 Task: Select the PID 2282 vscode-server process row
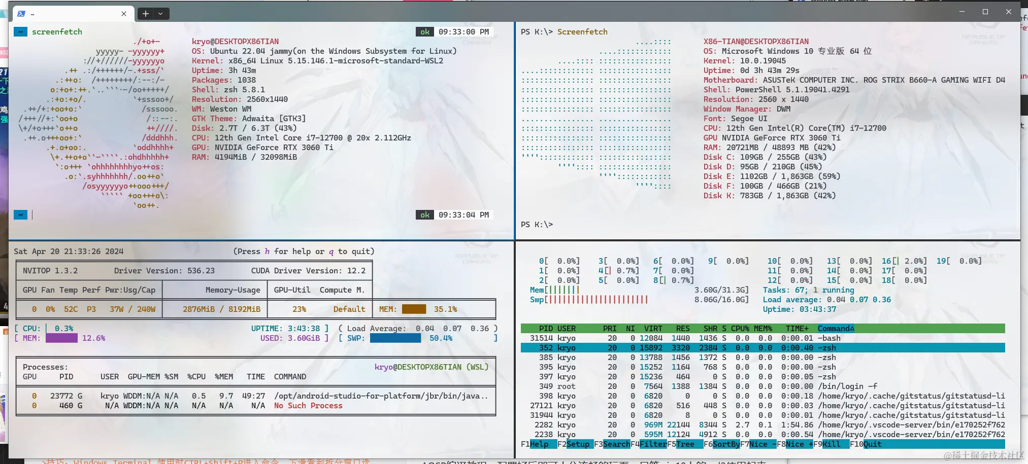(x=762, y=425)
